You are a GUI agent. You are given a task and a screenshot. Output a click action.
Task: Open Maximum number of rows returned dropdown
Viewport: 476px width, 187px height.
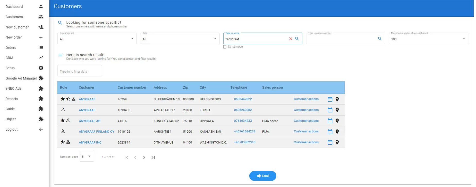click(x=428, y=39)
